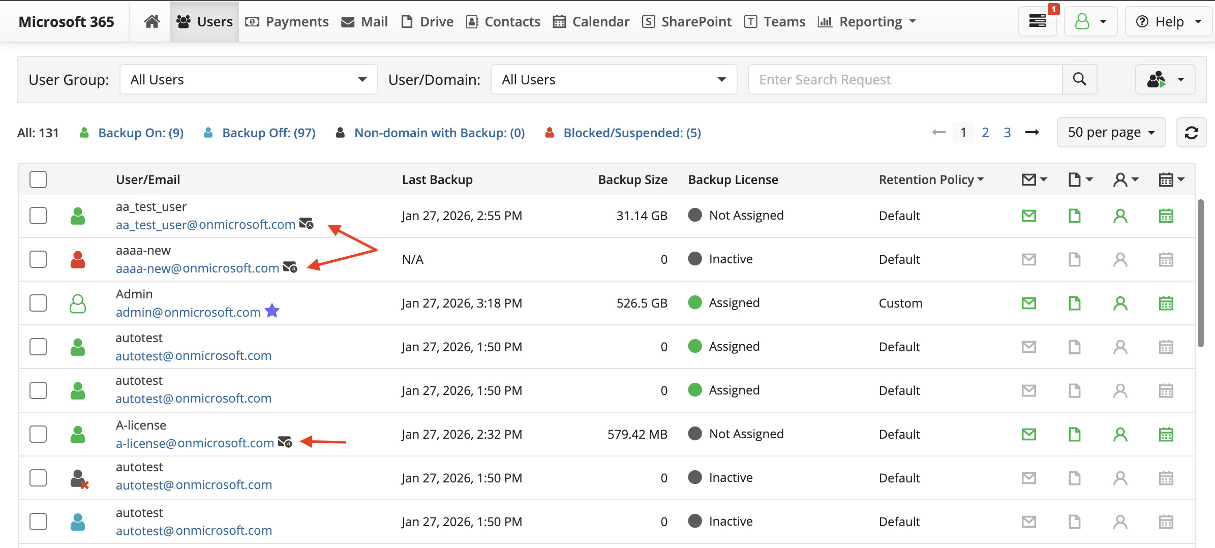Toggle the select-all checkbox in header

click(38, 179)
